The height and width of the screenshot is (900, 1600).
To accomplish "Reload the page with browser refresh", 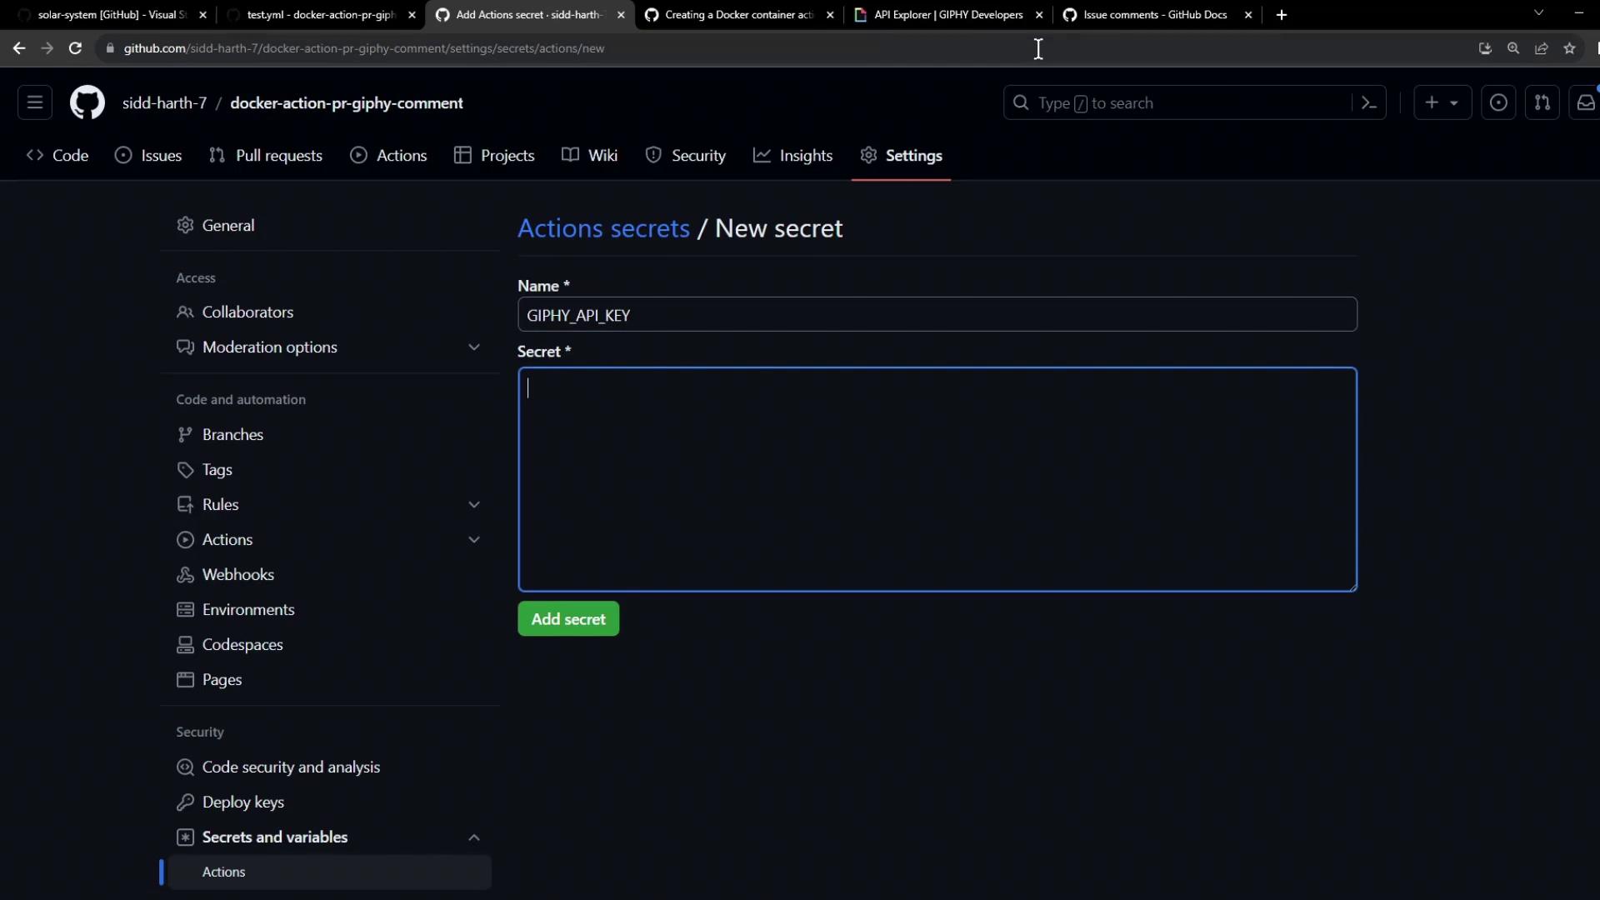I will [x=75, y=48].
